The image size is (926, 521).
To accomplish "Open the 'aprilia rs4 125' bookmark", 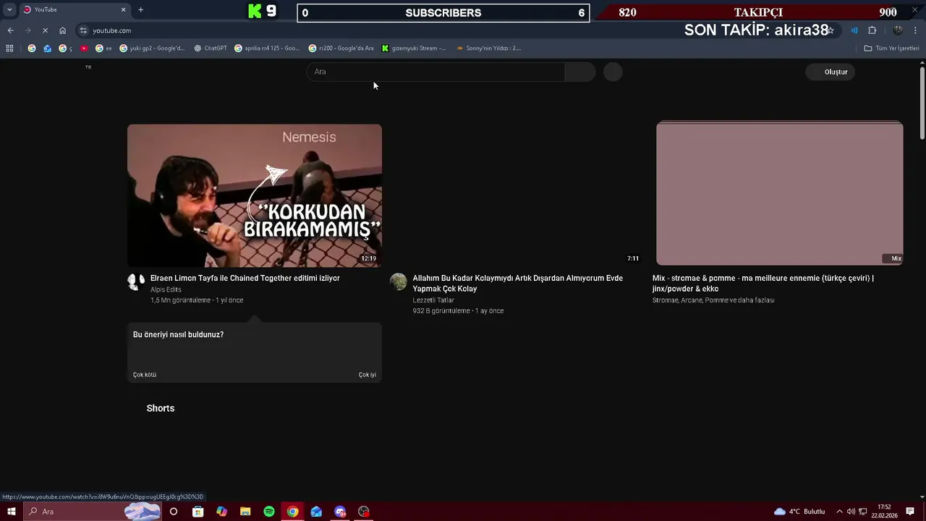I will [x=267, y=48].
